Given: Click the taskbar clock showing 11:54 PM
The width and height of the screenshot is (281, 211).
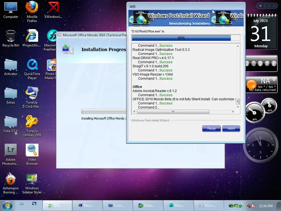Looking at the screenshot, I should tap(266, 206).
